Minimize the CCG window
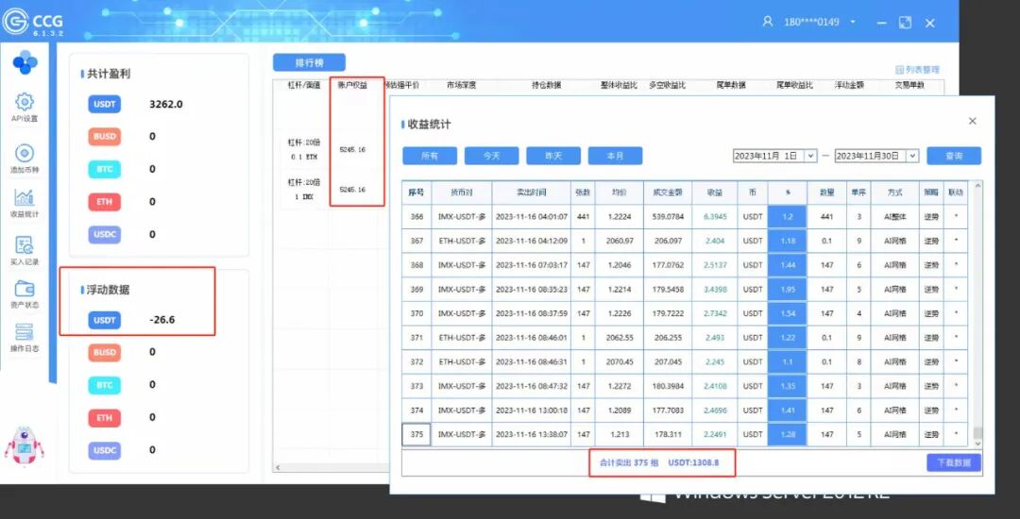1020x519 pixels. [x=881, y=23]
